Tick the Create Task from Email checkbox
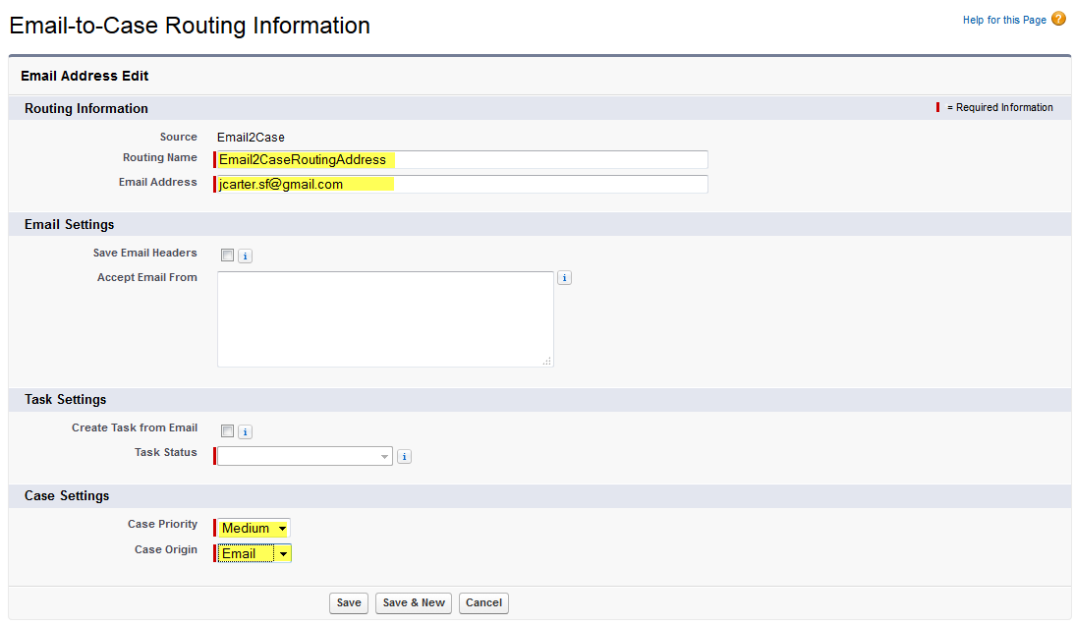The width and height of the screenshot is (1074, 626). [x=227, y=430]
